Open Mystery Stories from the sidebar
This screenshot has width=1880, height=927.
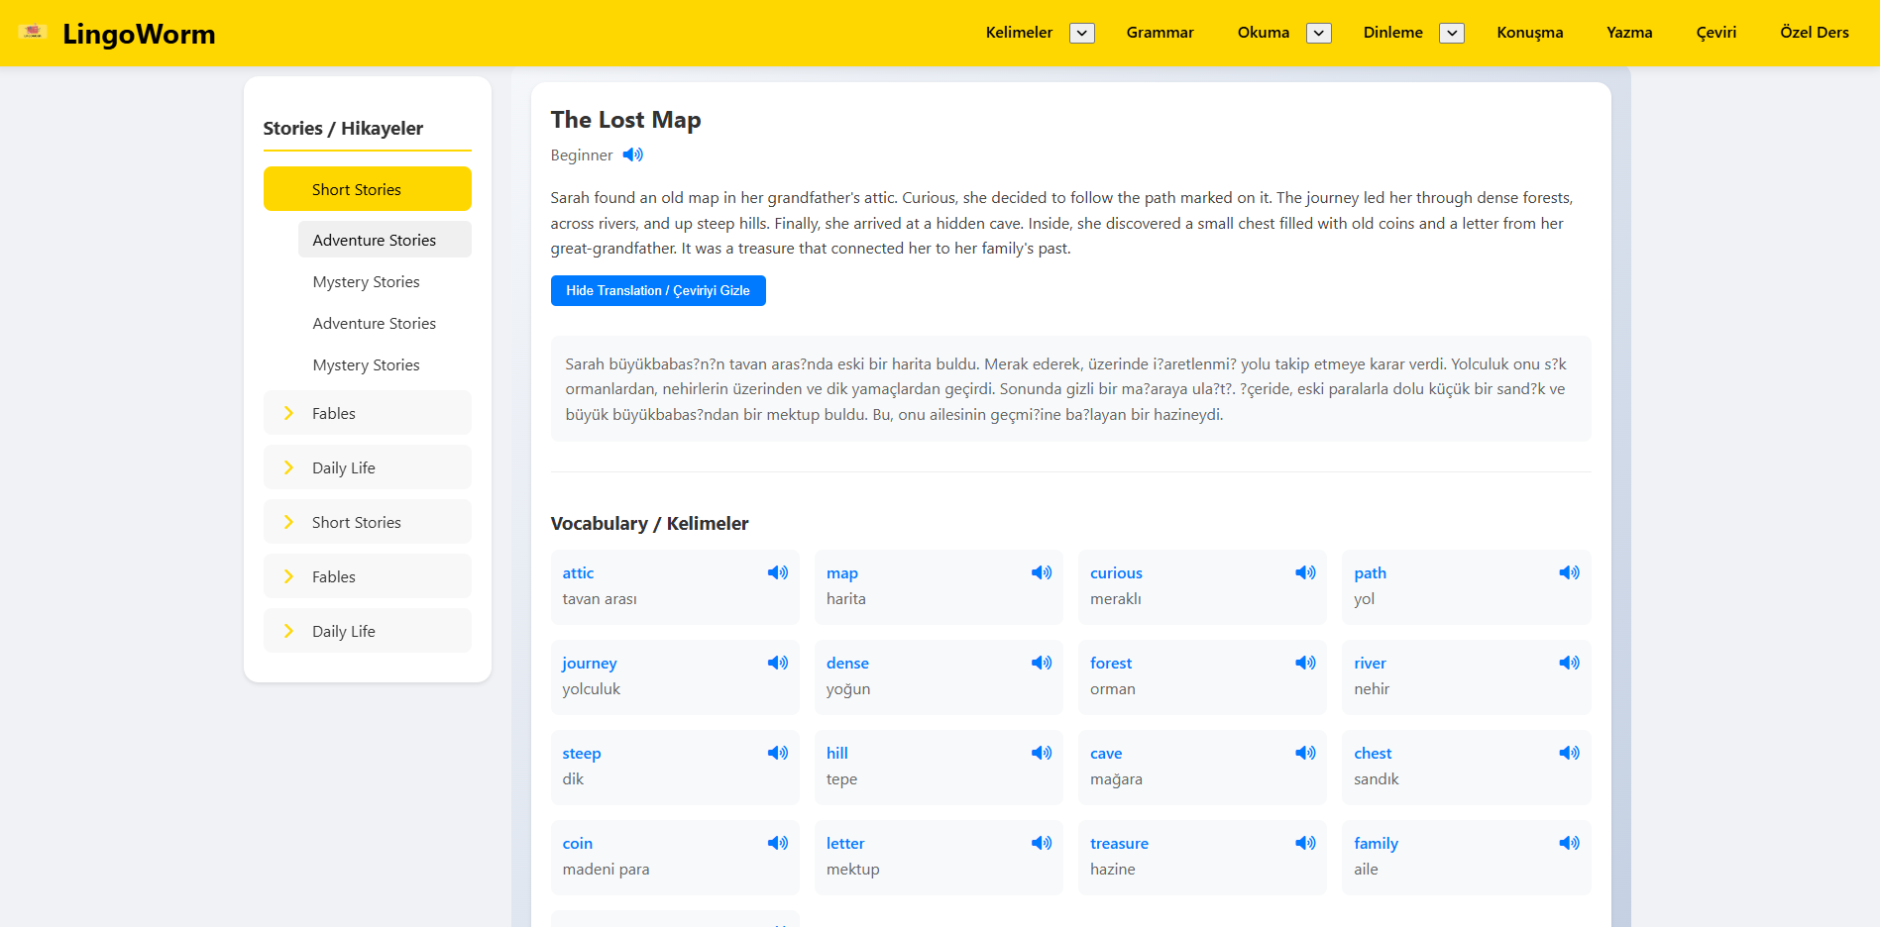coord(366,281)
